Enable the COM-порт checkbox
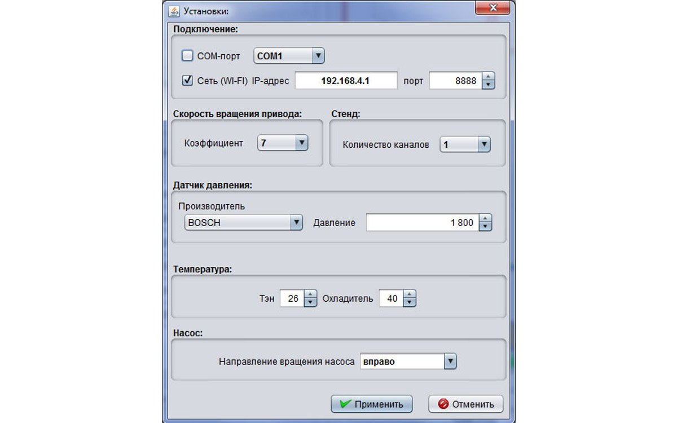The height and width of the screenshot is (423, 677). click(x=187, y=56)
